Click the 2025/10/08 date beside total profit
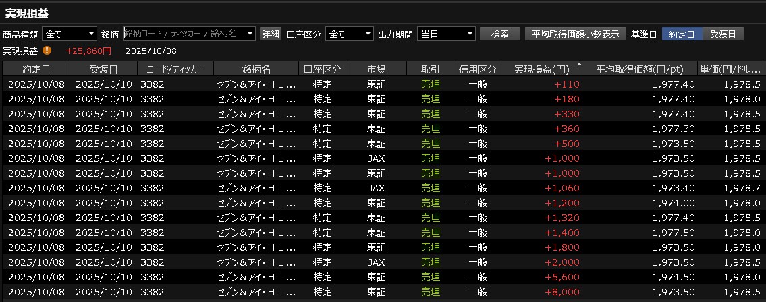 (x=151, y=51)
